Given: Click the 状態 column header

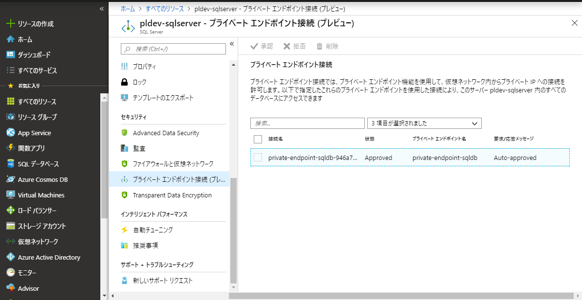Looking at the screenshot, I should (x=370, y=139).
